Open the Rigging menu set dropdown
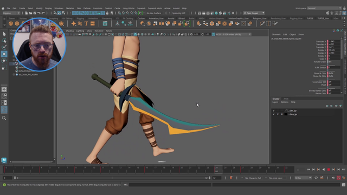This screenshot has height=195, width=347. (11, 13)
